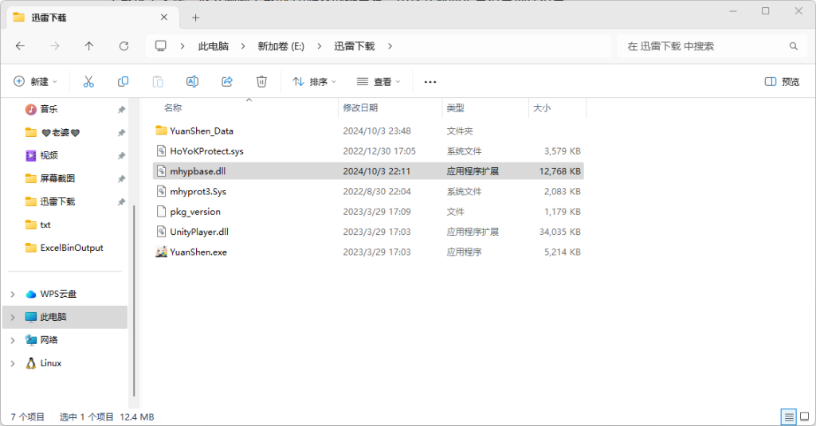The width and height of the screenshot is (816, 426).
Task: Expand chevron after 此电脑 in address bar
Action: (243, 46)
